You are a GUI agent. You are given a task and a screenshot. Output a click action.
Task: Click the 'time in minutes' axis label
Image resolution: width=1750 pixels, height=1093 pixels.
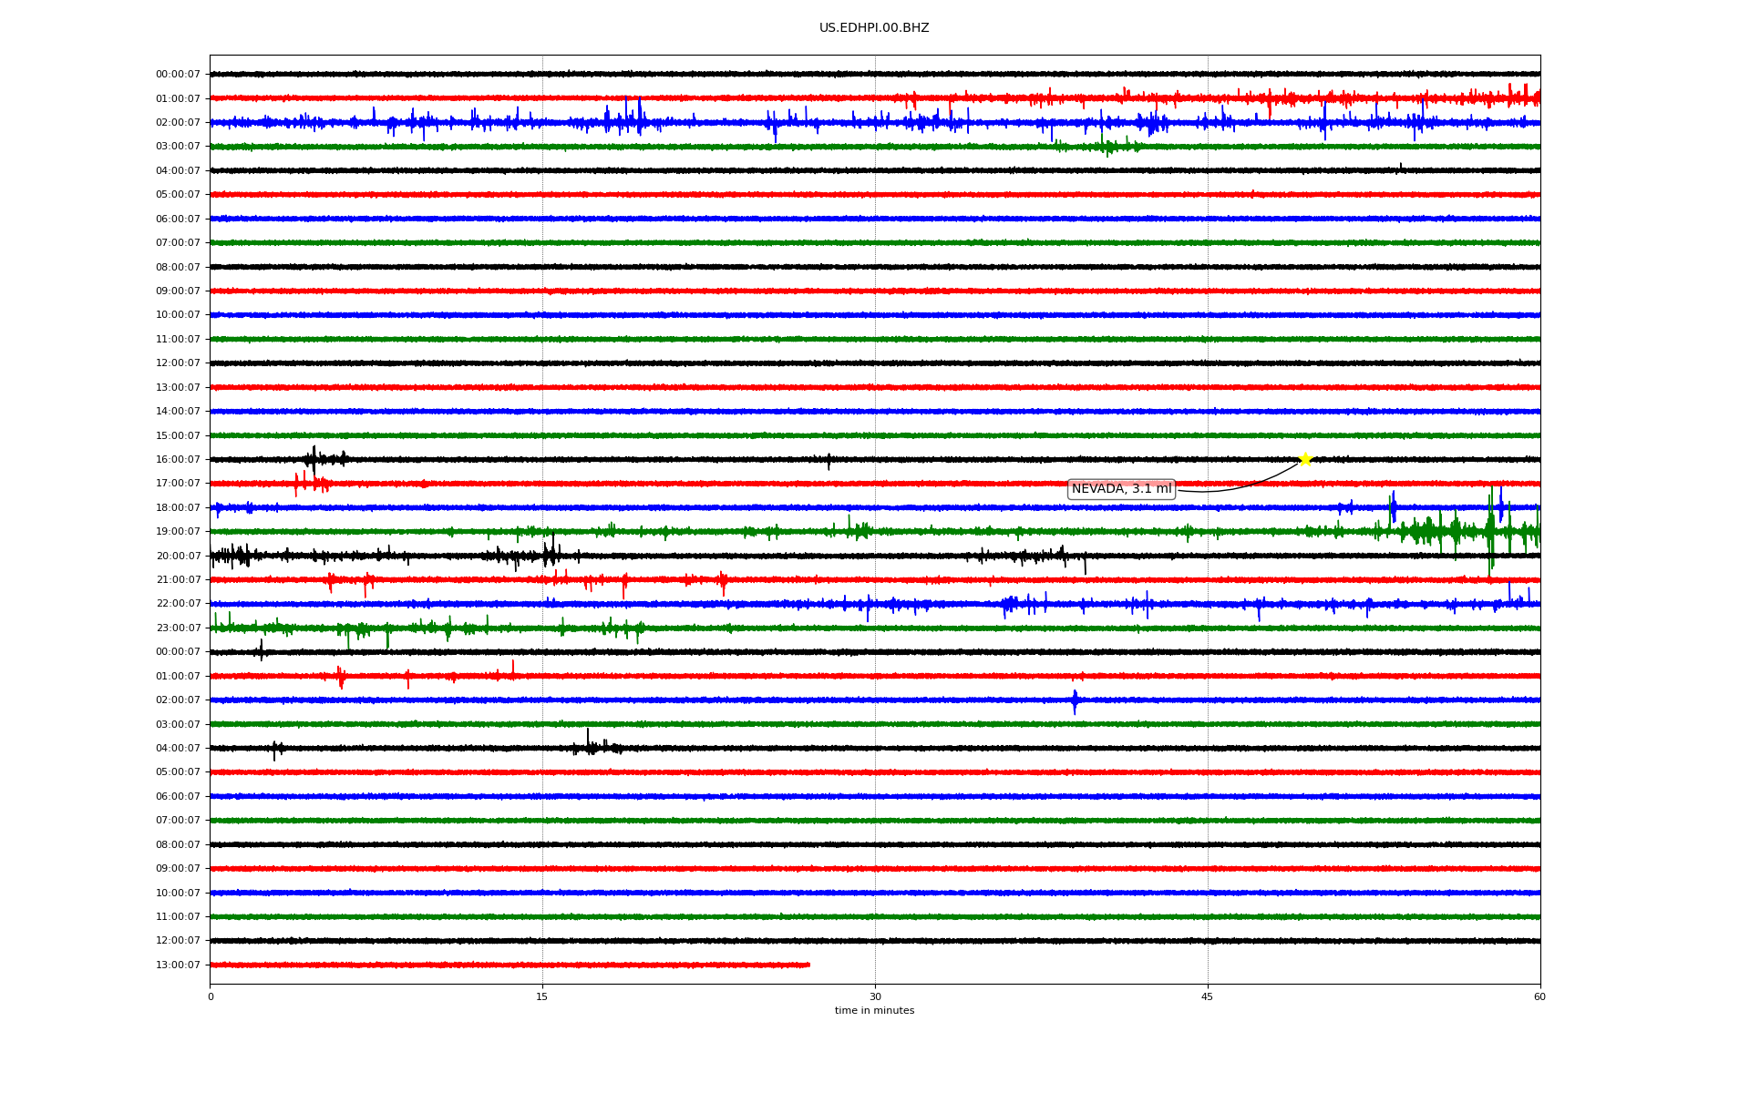pyautogui.click(x=873, y=1011)
